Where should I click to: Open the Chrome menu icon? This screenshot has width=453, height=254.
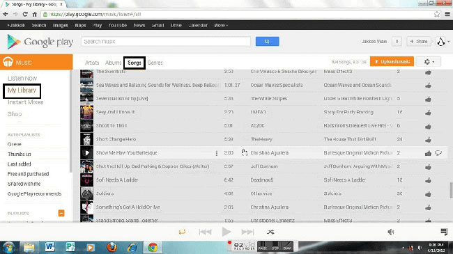pyautogui.click(x=447, y=14)
